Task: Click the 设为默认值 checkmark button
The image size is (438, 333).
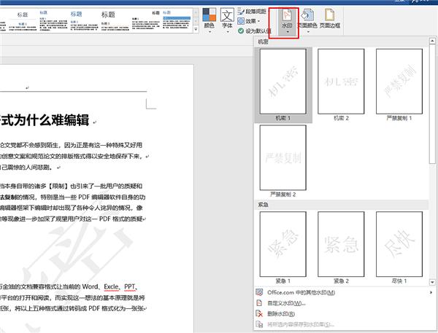Action: pyautogui.click(x=241, y=31)
